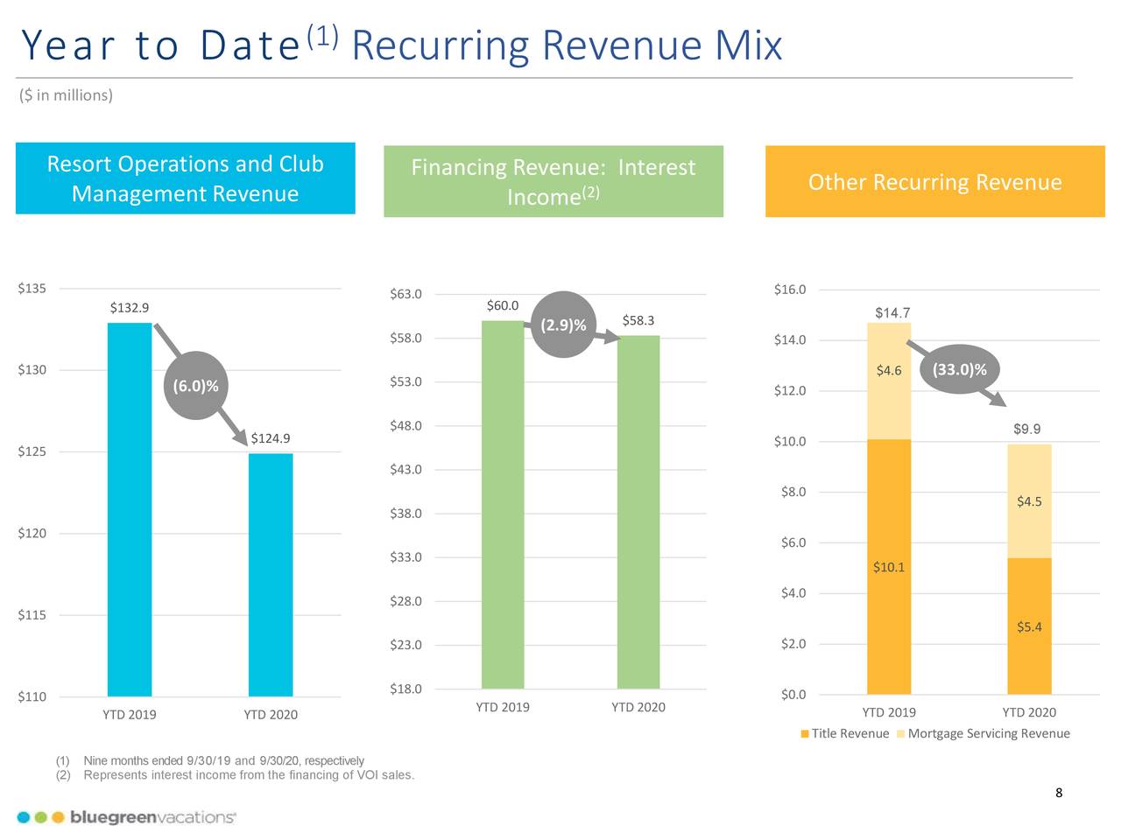
Task: Expand the Other Recurring Revenue header
Action: click(x=934, y=183)
